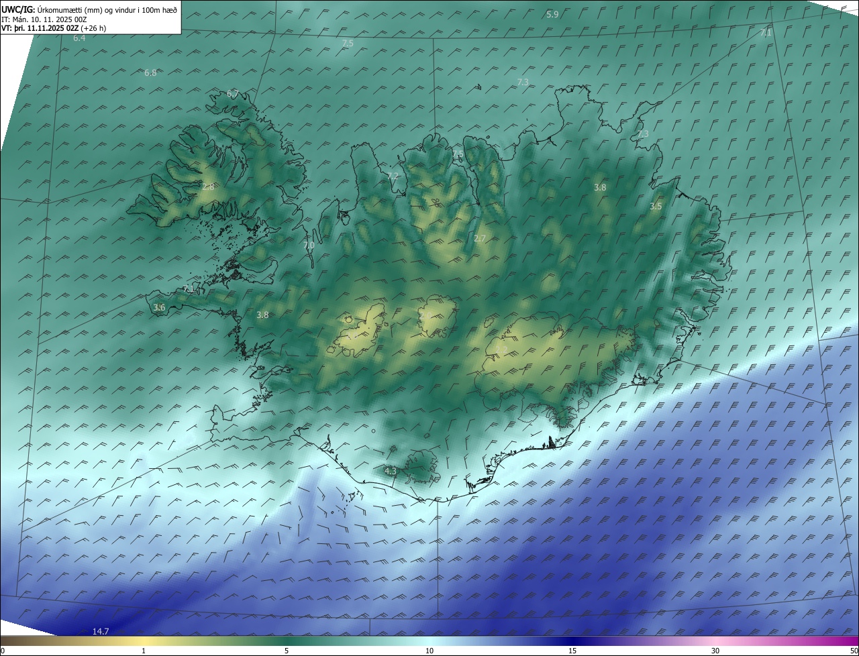Click the 7.2 value label
The height and width of the screenshot is (656, 859).
pos(393,176)
